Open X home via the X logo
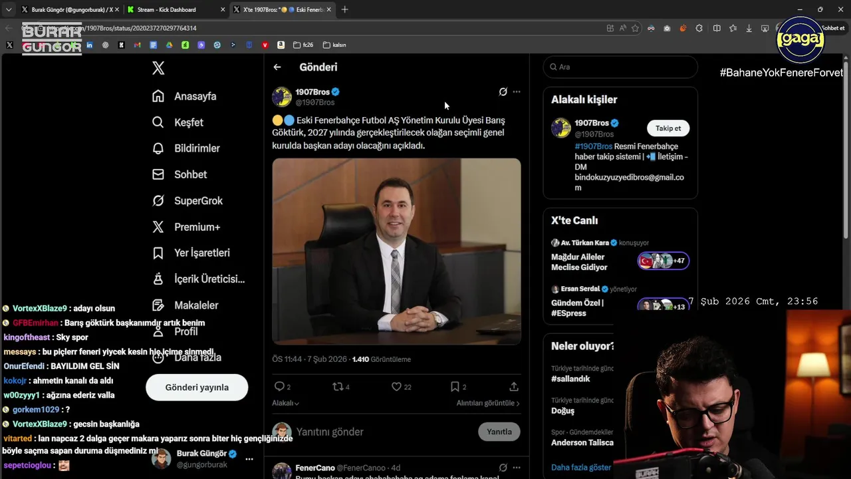Viewport: 851px width, 479px height. tap(158, 68)
